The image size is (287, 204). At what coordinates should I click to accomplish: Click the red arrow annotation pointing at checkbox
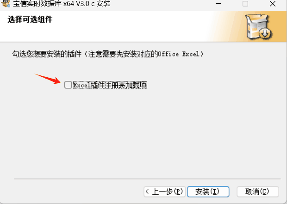click(47, 79)
